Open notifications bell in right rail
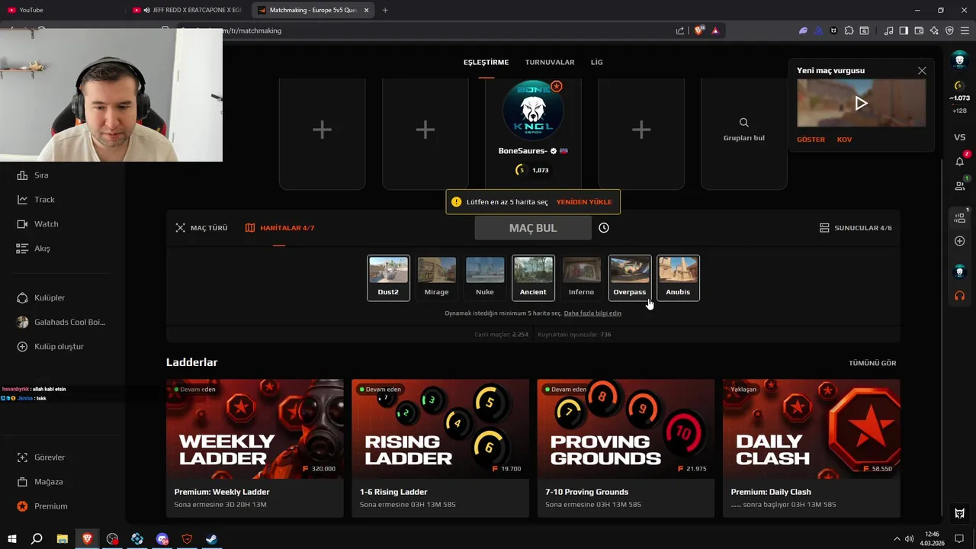This screenshot has width=976, height=549. click(x=960, y=161)
